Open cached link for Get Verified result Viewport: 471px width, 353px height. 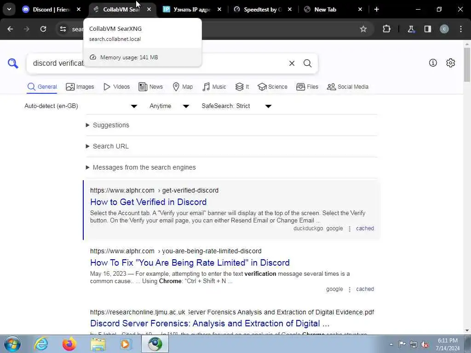365,228
